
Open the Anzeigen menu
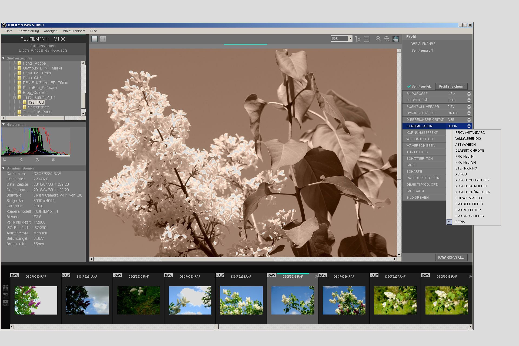click(x=51, y=31)
